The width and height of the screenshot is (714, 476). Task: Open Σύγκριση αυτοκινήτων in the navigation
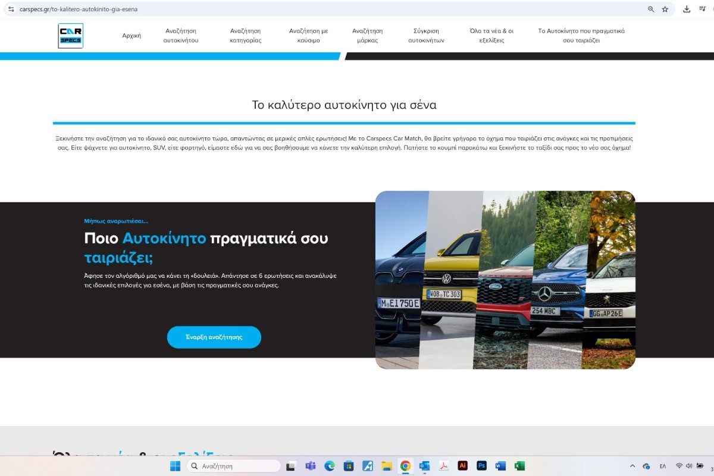pos(426,36)
